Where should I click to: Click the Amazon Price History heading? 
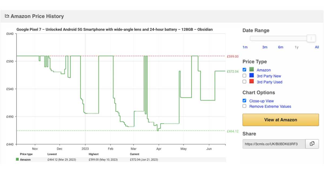pyautogui.click(x=37, y=16)
